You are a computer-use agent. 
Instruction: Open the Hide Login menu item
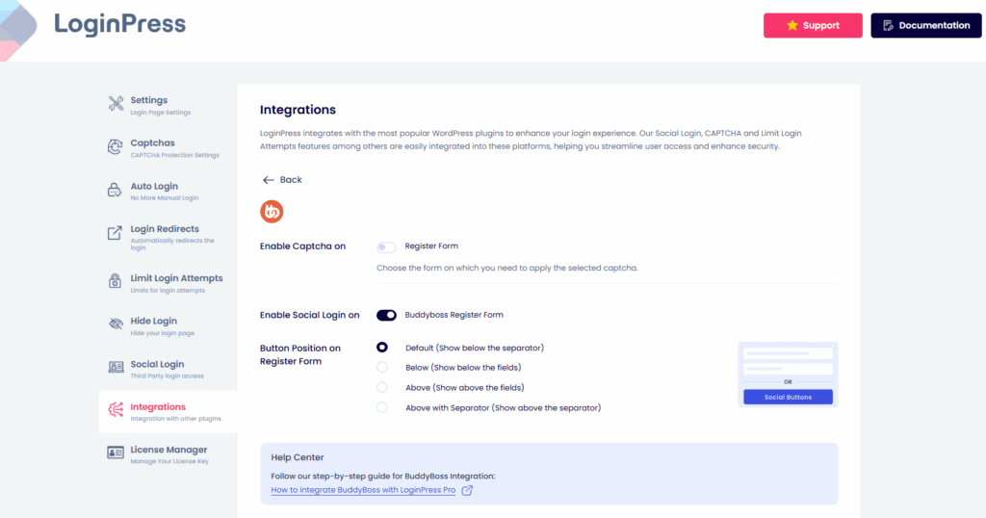168,325
